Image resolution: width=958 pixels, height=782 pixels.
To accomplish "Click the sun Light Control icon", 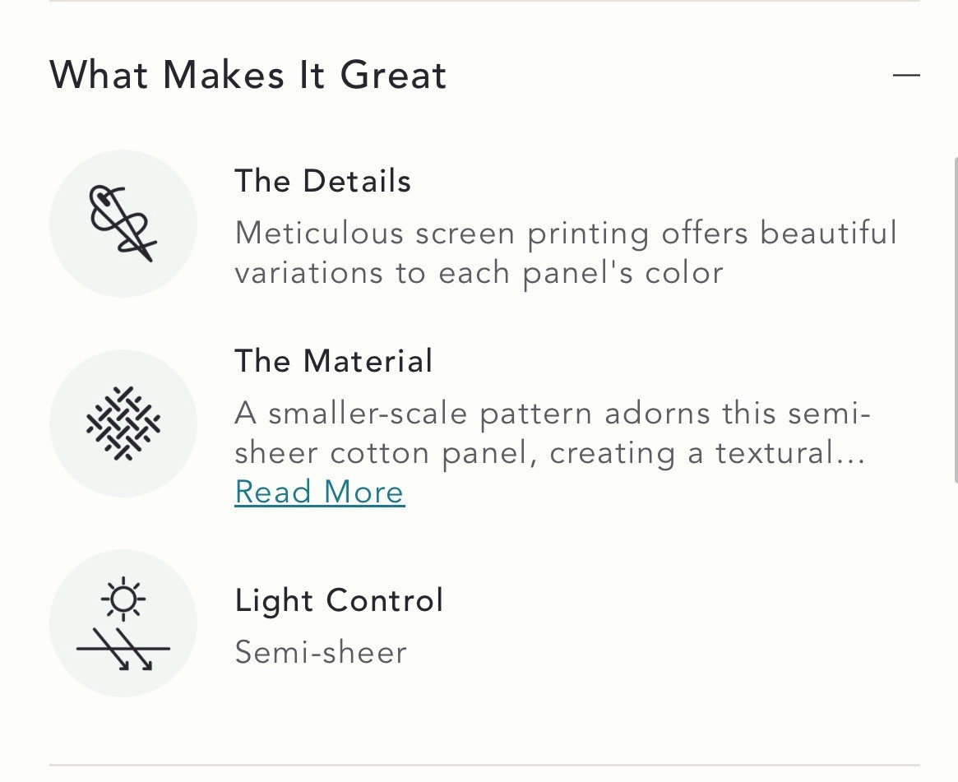I will 123,623.
